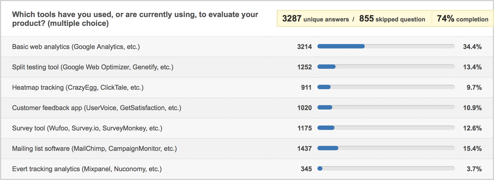Click the 3214 response count

pos(304,47)
